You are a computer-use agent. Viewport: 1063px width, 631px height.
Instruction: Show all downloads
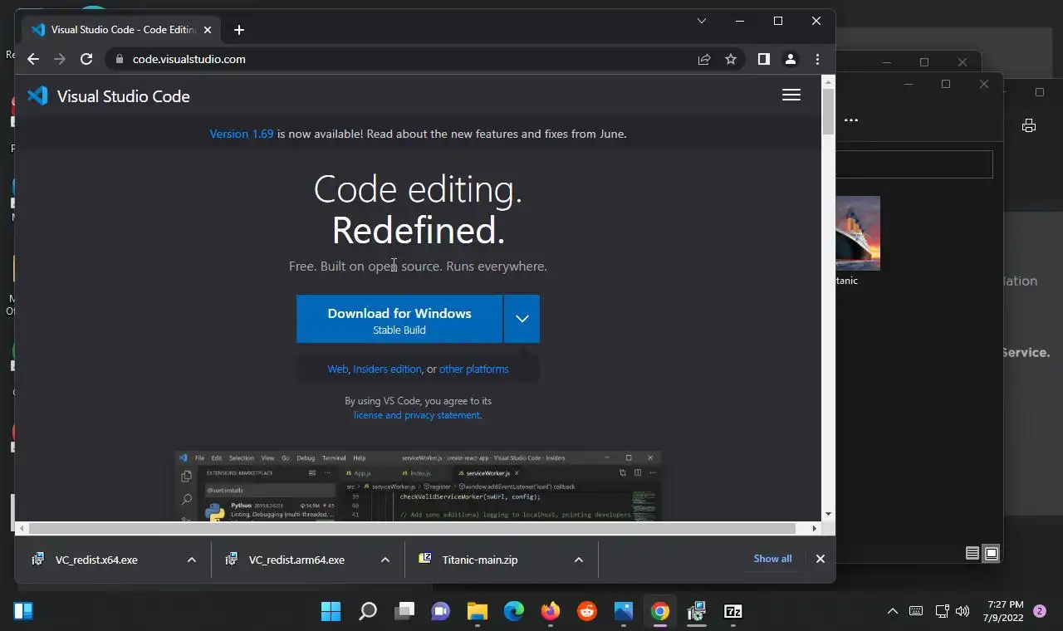coord(772,559)
